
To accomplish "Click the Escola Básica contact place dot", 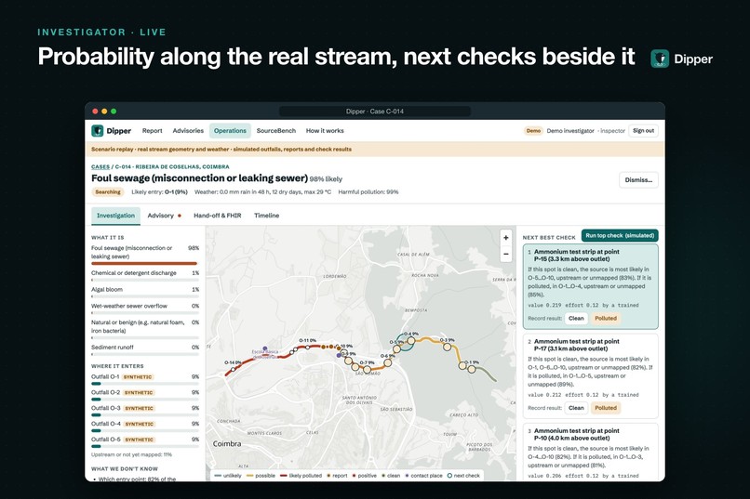I will 265,348.
